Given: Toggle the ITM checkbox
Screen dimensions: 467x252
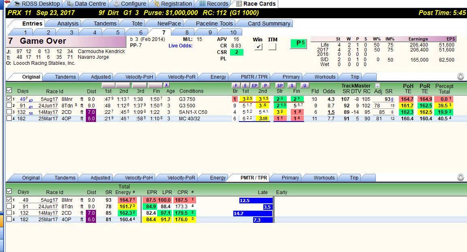Looking at the screenshot, I should pyautogui.click(x=272, y=47).
